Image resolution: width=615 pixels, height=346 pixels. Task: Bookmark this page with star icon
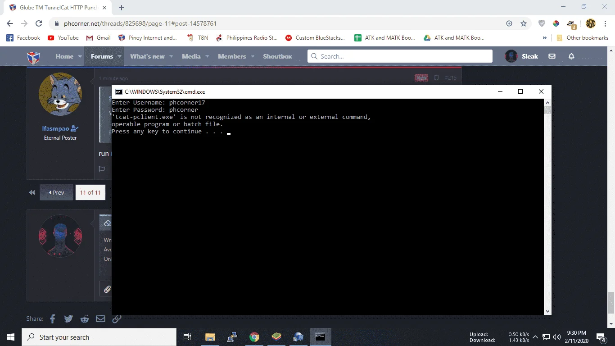[524, 23]
